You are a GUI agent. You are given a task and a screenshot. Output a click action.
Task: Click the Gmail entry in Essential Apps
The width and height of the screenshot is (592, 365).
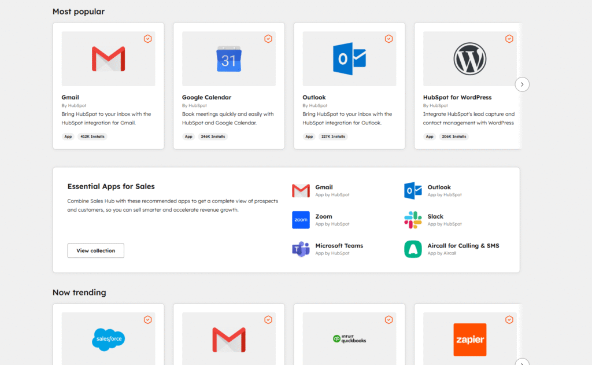[324, 187]
